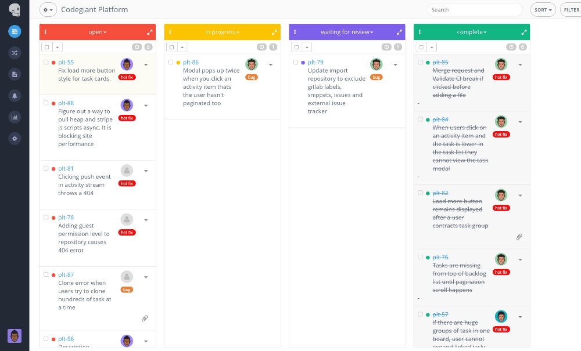
Task: Open the dropdown beside waiting for review's select-all checkbox
Action: [307, 47]
